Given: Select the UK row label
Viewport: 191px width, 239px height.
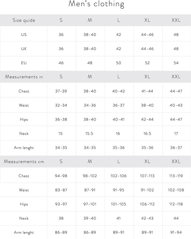Looking at the screenshot, I should pos(24,49).
